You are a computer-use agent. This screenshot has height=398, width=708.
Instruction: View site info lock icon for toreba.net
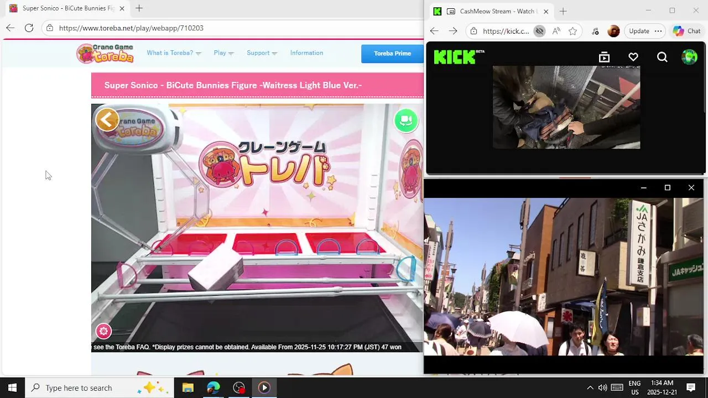click(x=49, y=28)
